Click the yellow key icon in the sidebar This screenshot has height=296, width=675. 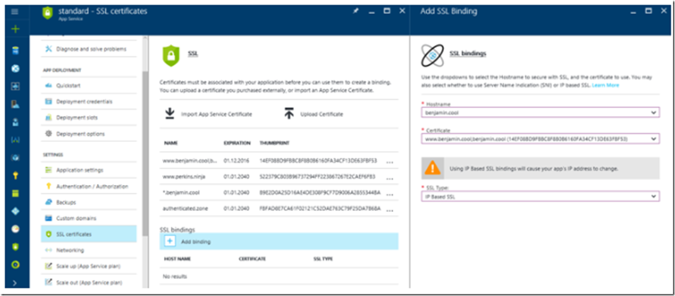click(x=15, y=175)
